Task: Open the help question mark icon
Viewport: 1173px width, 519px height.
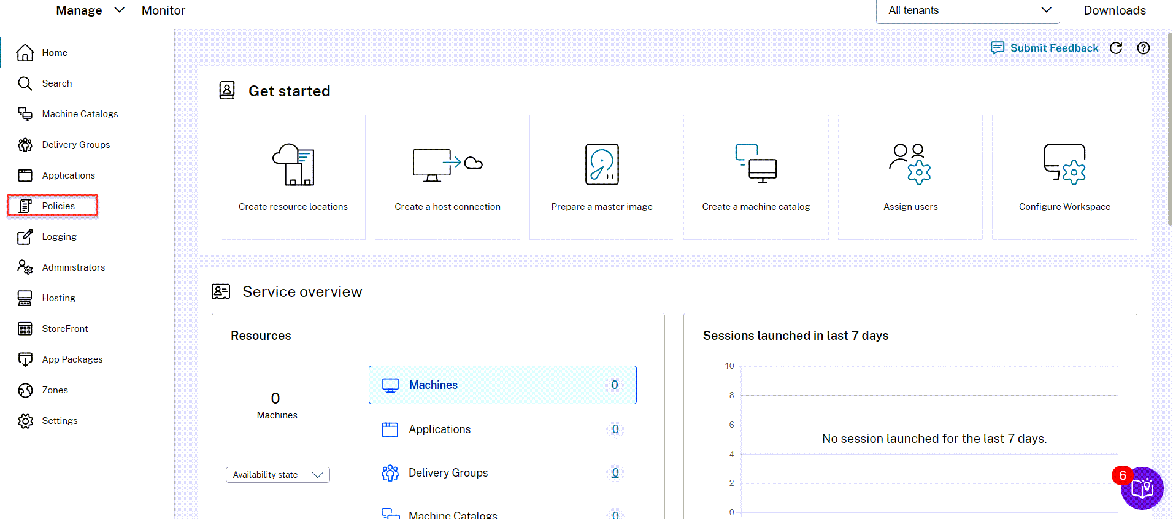Action: click(x=1144, y=48)
